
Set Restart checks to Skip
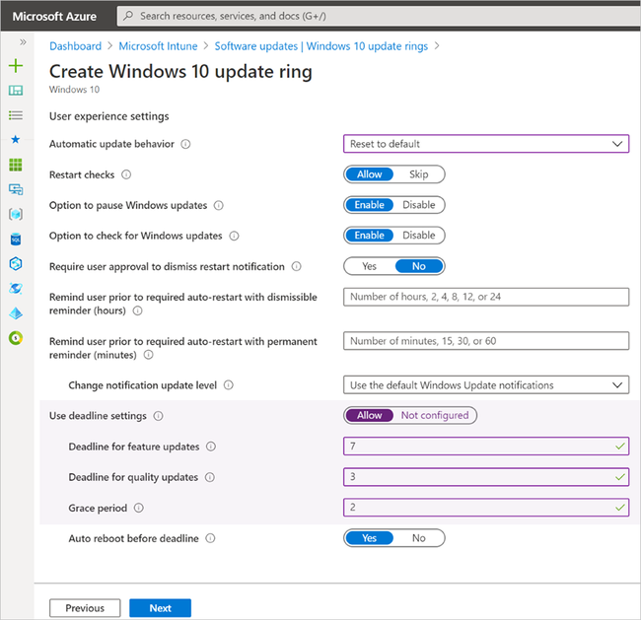click(419, 174)
